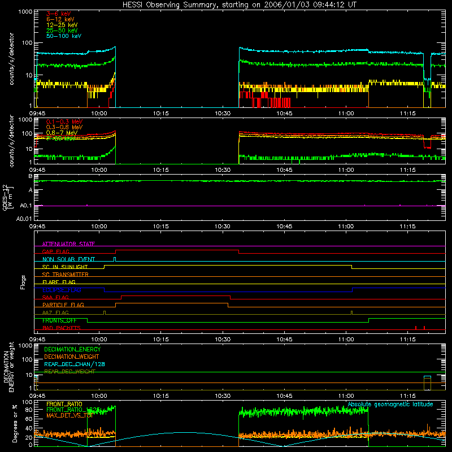Click the A0.1 tick label on GOES plot

[x=25, y=206]
